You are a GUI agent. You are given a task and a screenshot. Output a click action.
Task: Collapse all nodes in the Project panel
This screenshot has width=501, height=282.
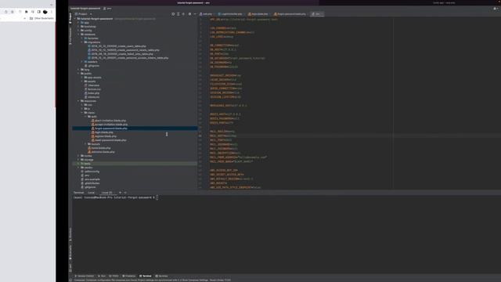(183, 14)
